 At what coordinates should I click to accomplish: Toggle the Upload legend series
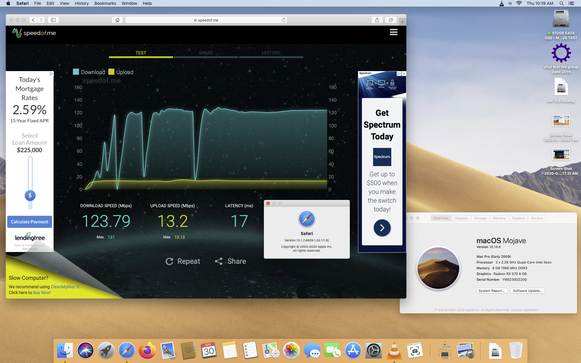(121, 72)
